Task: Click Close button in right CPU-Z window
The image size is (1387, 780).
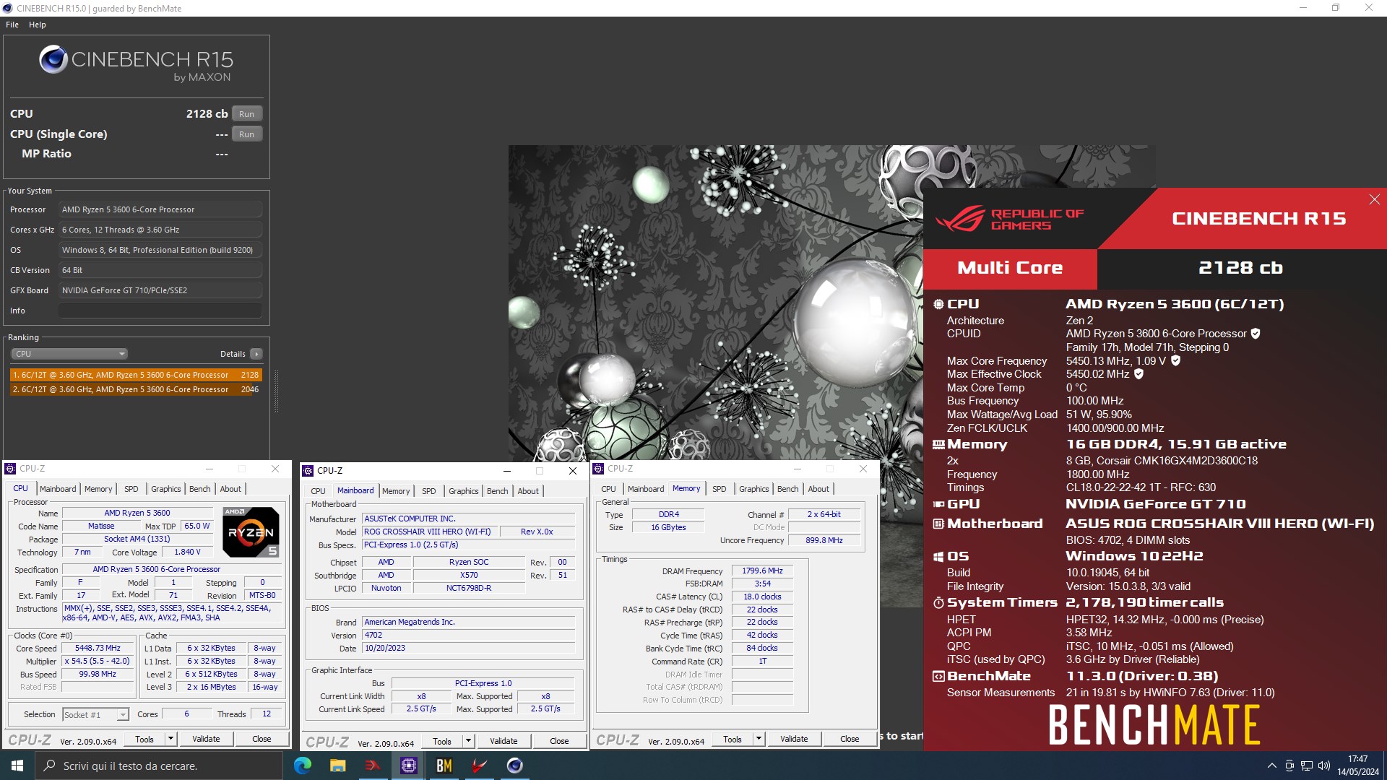Action: coord(850,739)
